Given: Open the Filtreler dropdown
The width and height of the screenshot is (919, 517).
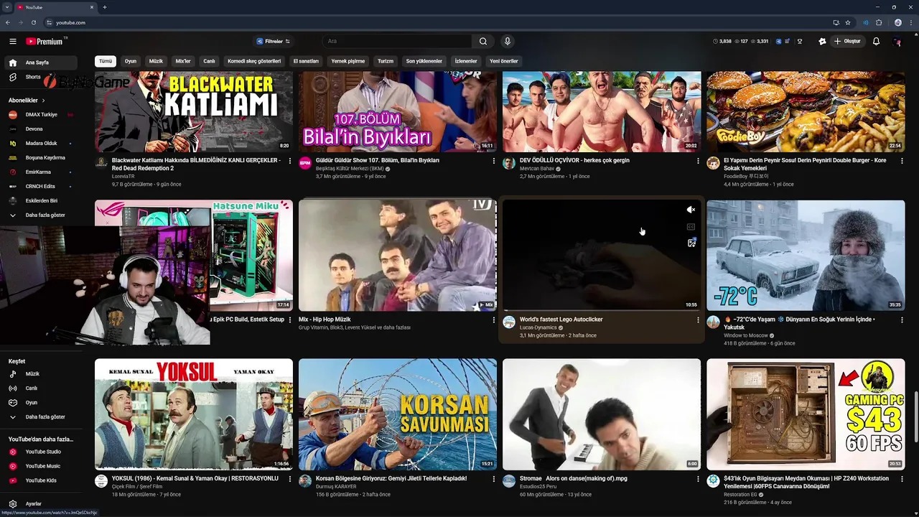Looking at the screenshot, I should pos(274,42).
